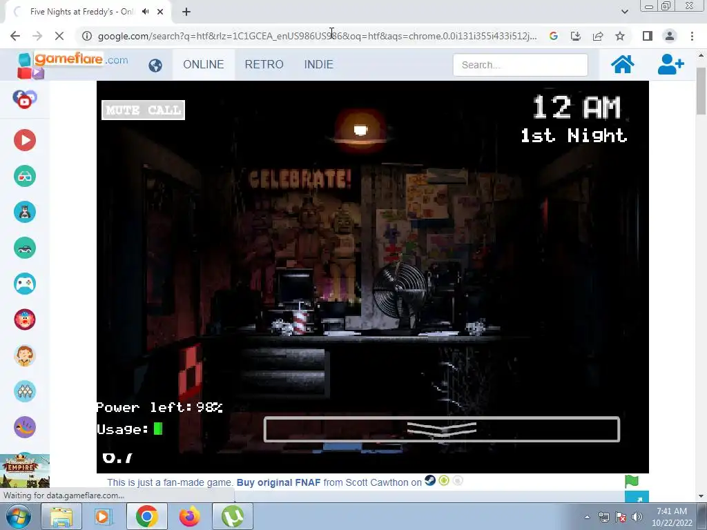Open the globe language selector icon
The height and width of the screenshot is (530, 707).
[155, 66]
